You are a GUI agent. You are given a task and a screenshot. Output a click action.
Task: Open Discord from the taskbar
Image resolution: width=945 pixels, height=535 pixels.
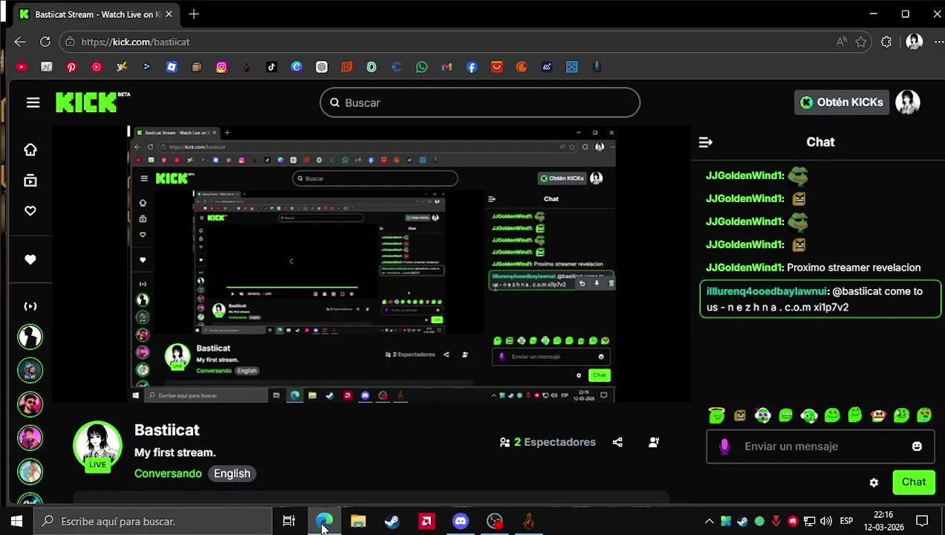pos(461,522)
